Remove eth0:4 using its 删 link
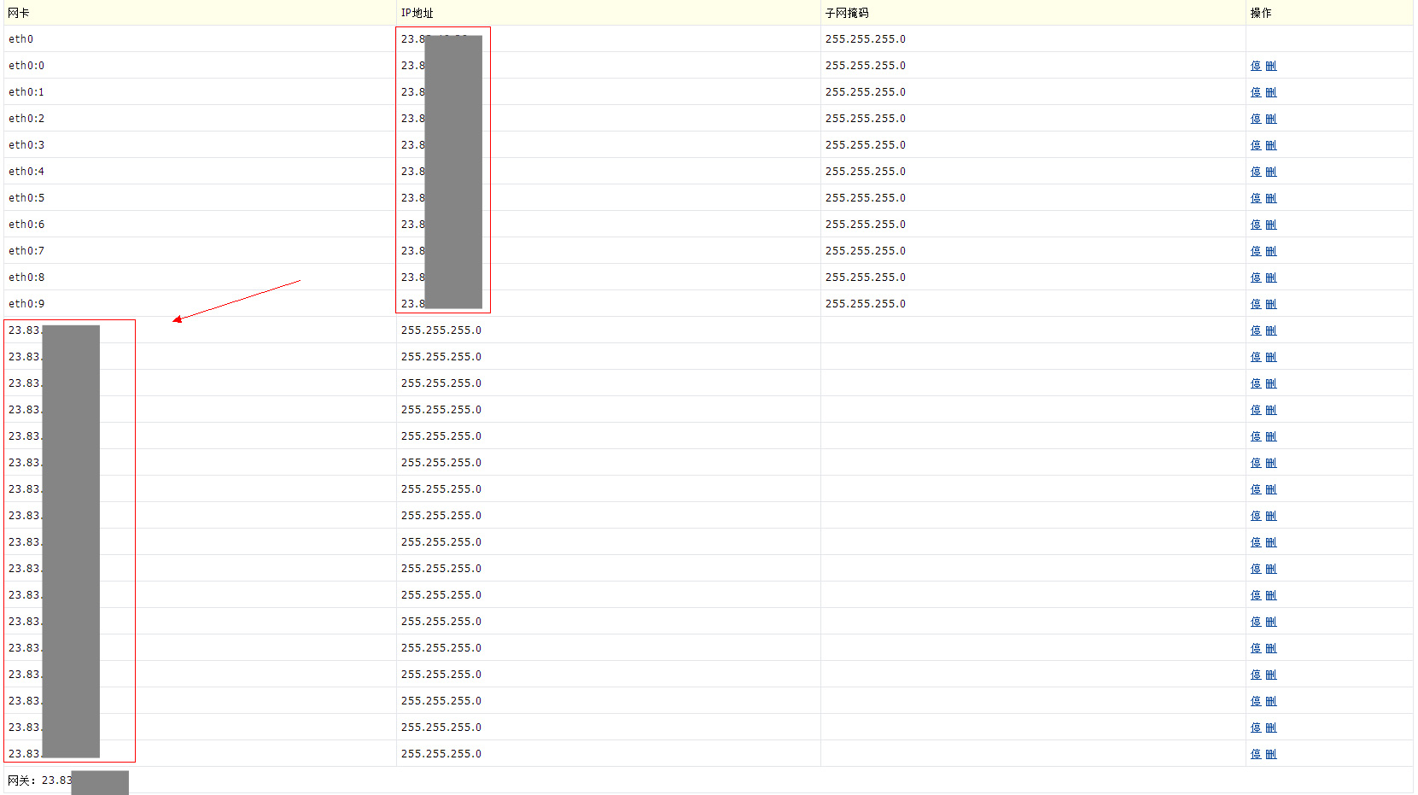This screenshot has width=1418, height=795. pyautogui.click(x=1270, y=172)
